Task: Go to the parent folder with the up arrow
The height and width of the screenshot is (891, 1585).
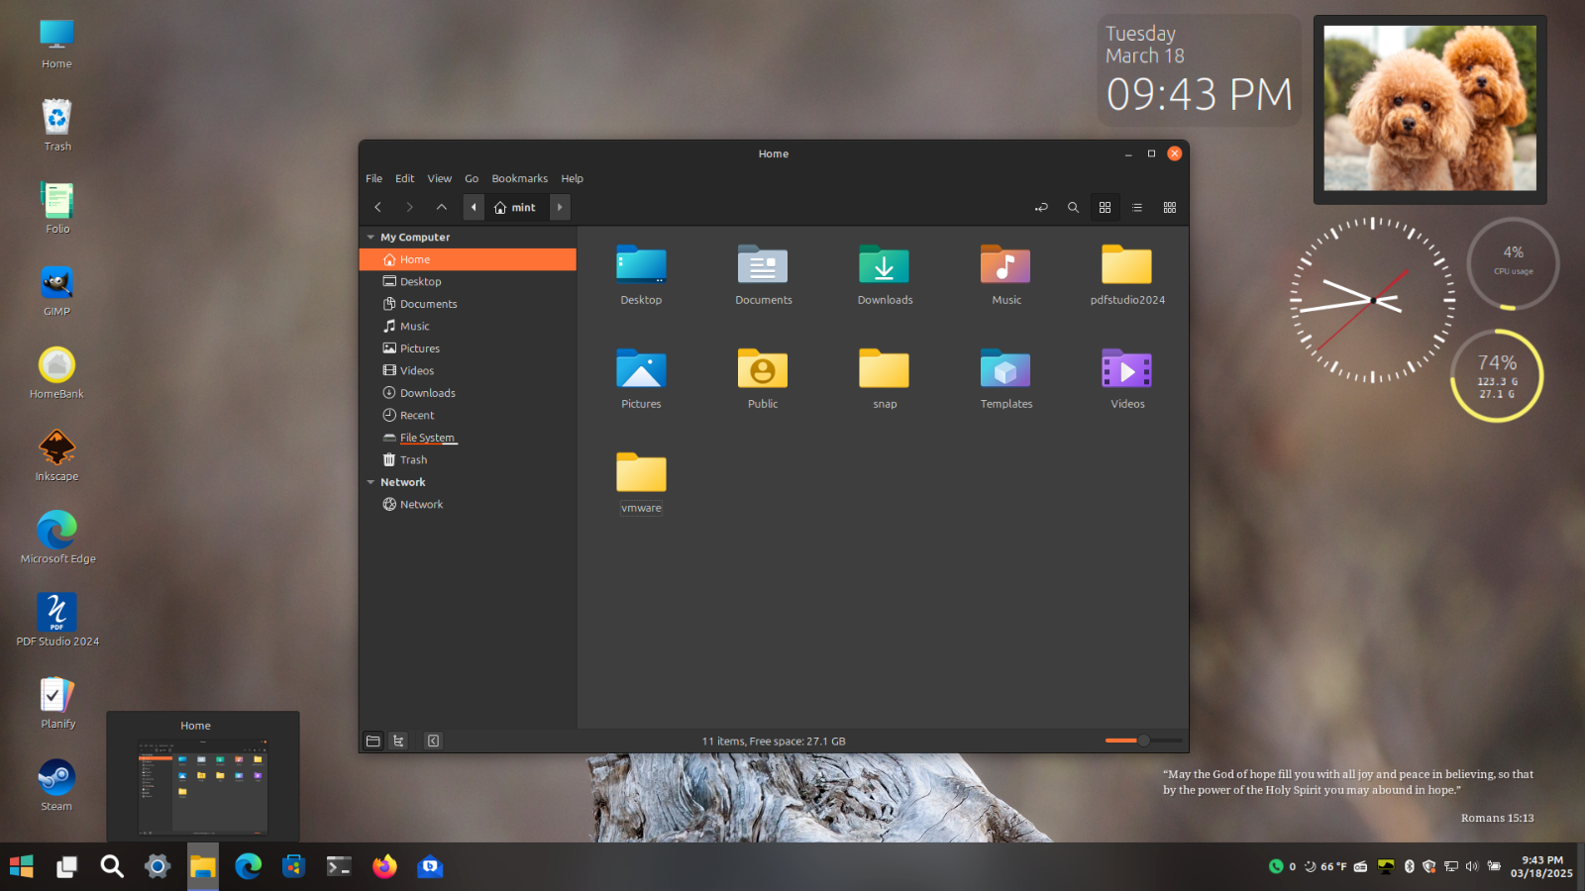Action: 442,208
